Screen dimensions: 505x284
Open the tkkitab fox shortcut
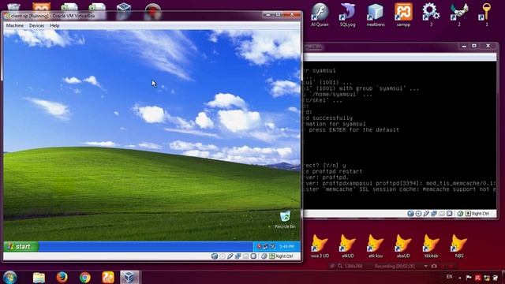click(x=431, y=246)
